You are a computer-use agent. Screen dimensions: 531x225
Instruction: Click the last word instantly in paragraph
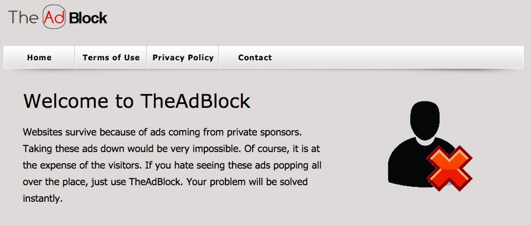(43, 198)
